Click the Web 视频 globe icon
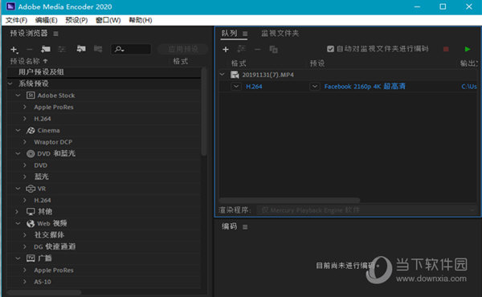482x297 pixels. pyautogui.click(x=31, y=224)
